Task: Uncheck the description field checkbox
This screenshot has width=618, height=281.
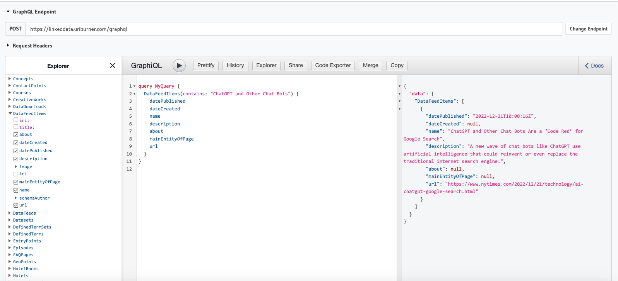Action: coord(16,159)
